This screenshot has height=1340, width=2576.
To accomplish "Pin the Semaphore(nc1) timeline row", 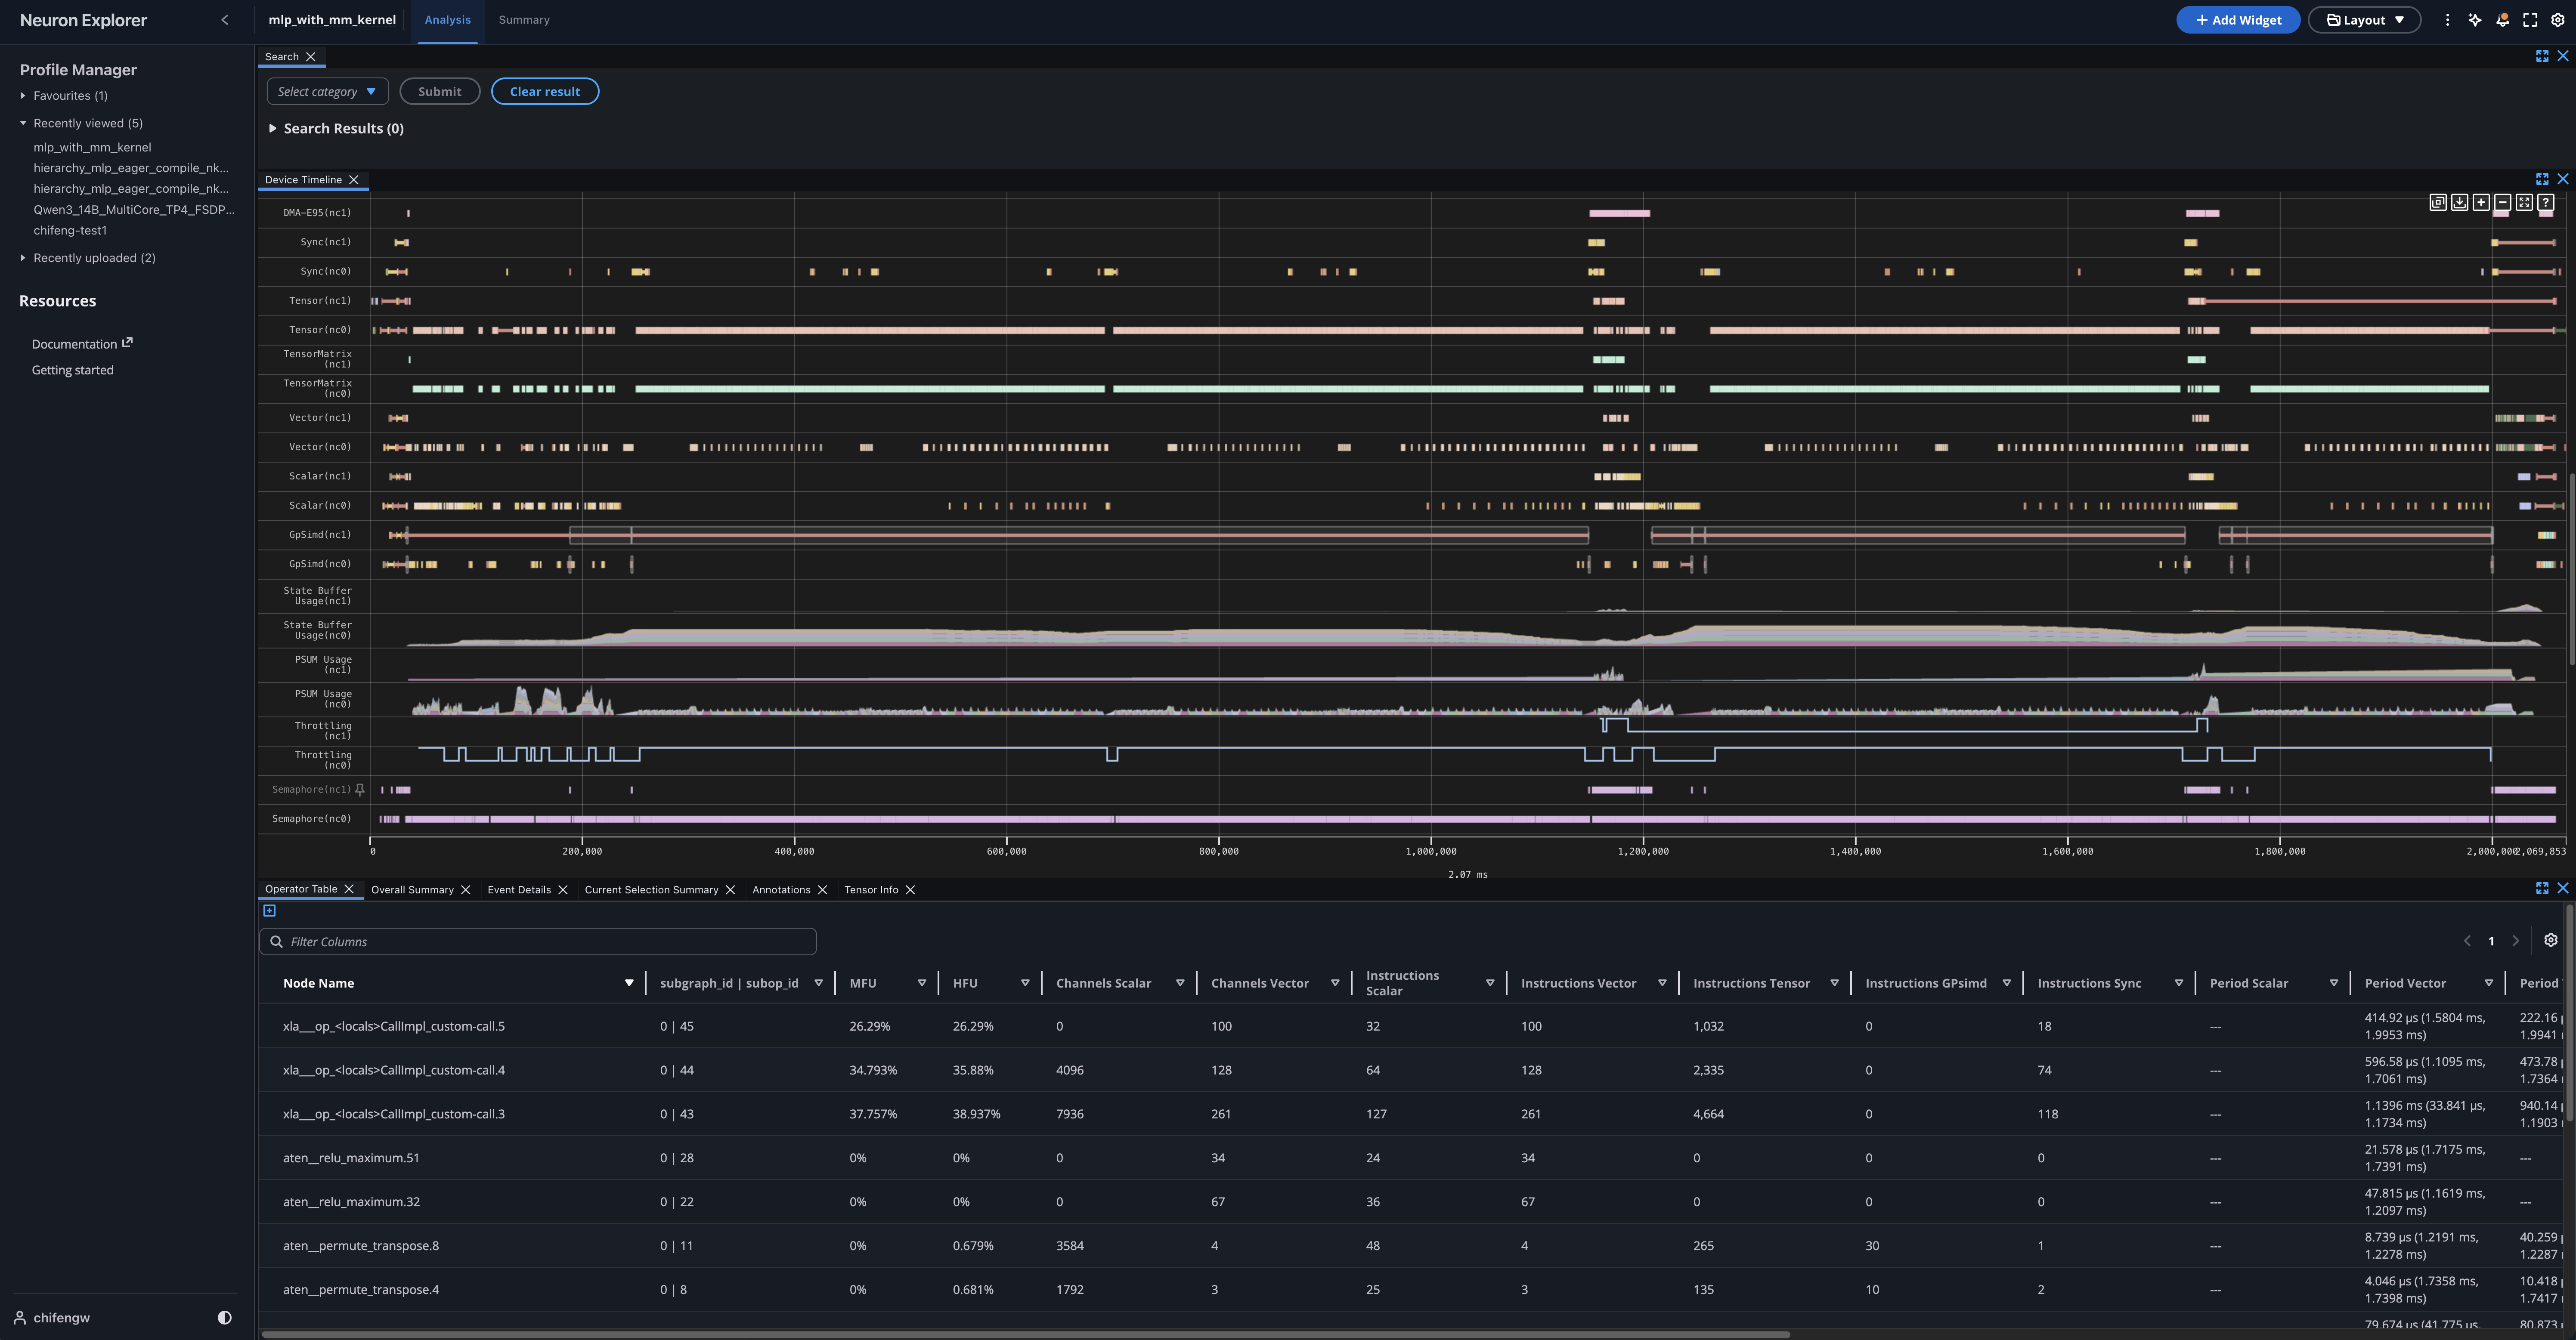I will point(360,789).
